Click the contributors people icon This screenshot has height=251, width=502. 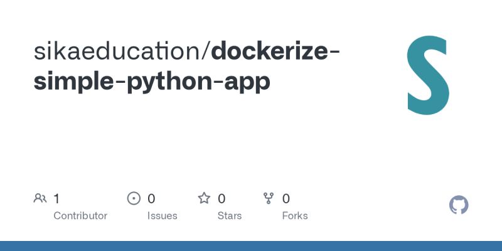(40, 198)
